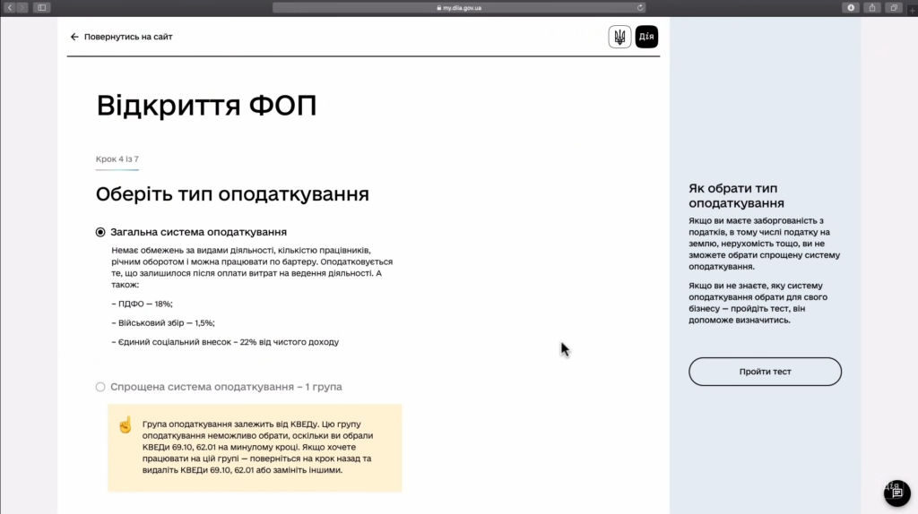Click the black Дія logo icon
This screenshot has width=918, height=514.
click(646, 37)
